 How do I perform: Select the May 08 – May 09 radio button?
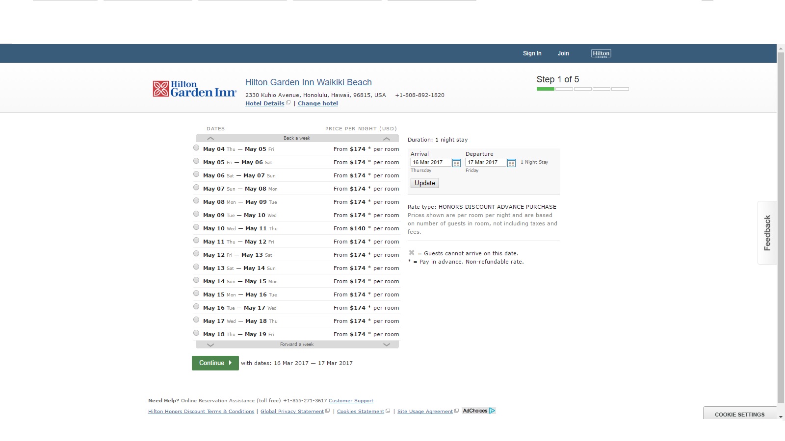point(196,200)
